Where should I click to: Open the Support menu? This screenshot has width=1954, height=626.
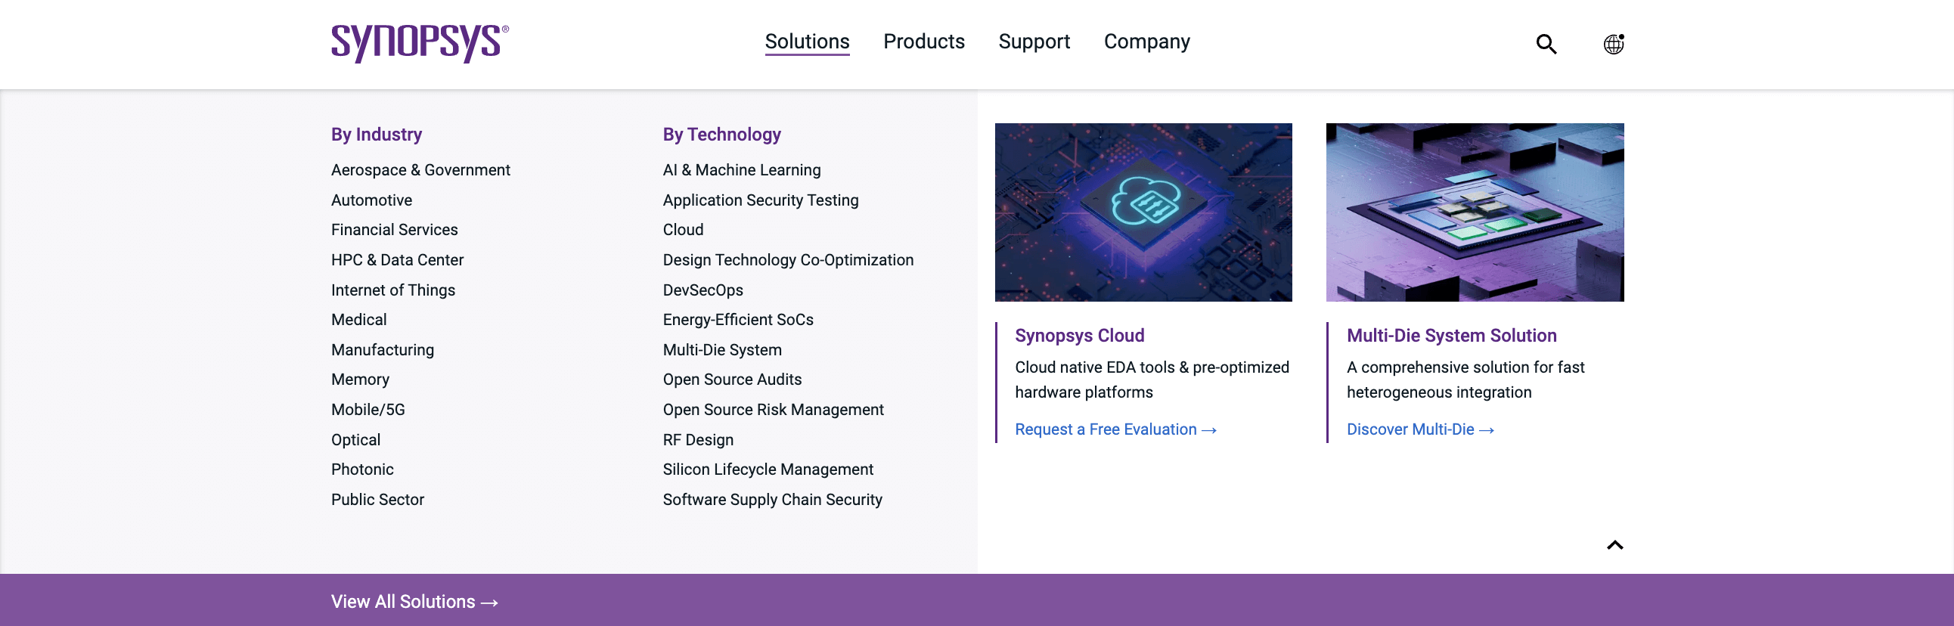click(x=1034, y=41)
